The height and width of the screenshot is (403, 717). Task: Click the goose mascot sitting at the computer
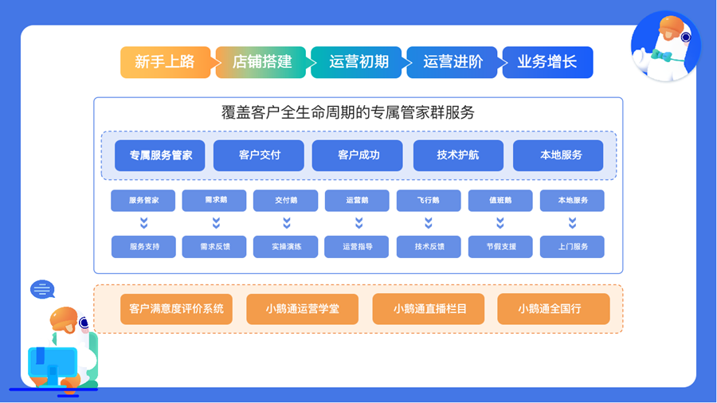[x=61, y=350]
